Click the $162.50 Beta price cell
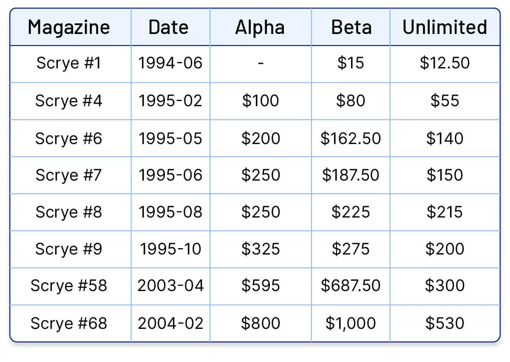Viewport: 510px width, 362px height. (x=351, y=139)
